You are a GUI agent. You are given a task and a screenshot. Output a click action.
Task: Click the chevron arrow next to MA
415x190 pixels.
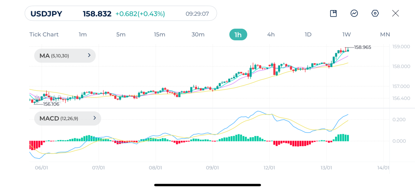pos(89,55)
